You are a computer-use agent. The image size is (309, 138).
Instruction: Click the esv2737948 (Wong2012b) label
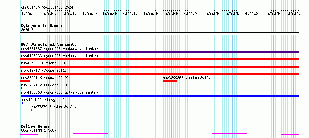pos(53,107)
